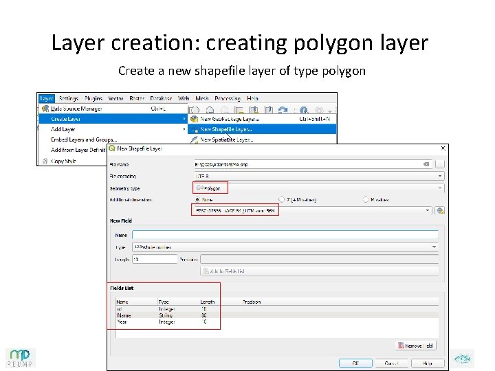Screen dimensions: 495x371
Task: Click the New Shapefile Layer icon
Action: click(x=195, y=129)
